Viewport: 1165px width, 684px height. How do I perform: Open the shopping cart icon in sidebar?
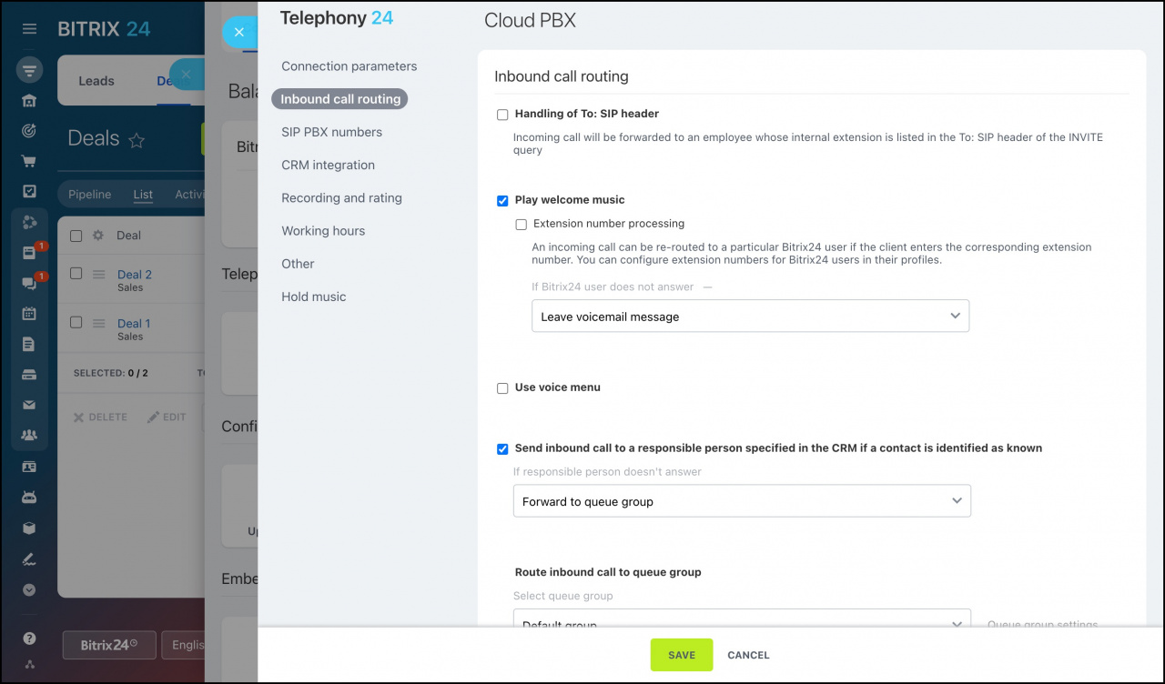(29, 161)
